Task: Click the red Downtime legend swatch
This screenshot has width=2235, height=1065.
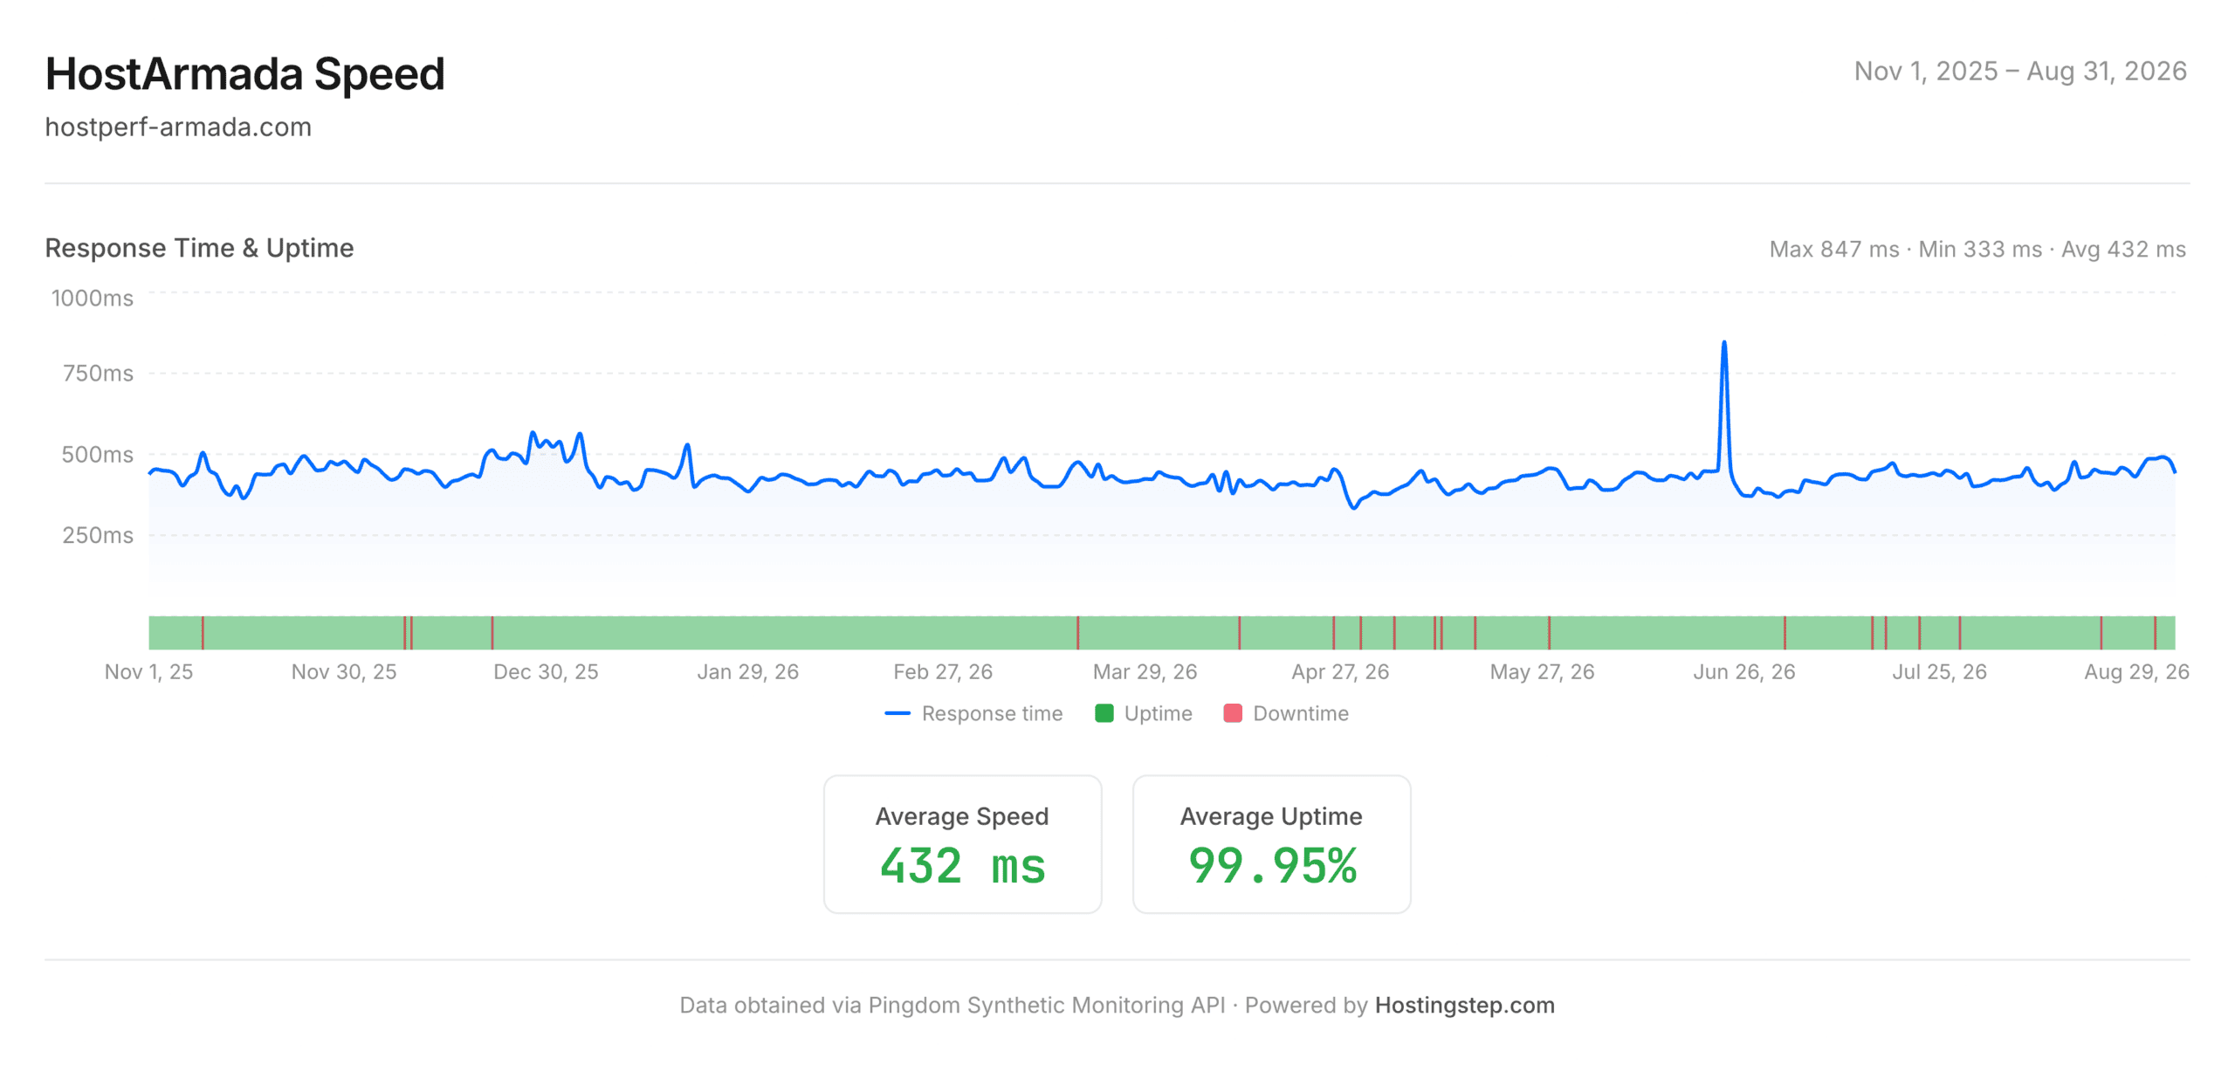Action: click(1233, 713)
